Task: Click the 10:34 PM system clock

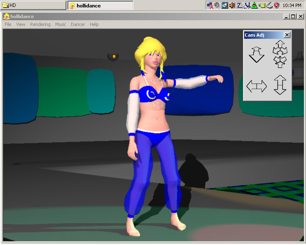Action: click(x=292, y=5)
